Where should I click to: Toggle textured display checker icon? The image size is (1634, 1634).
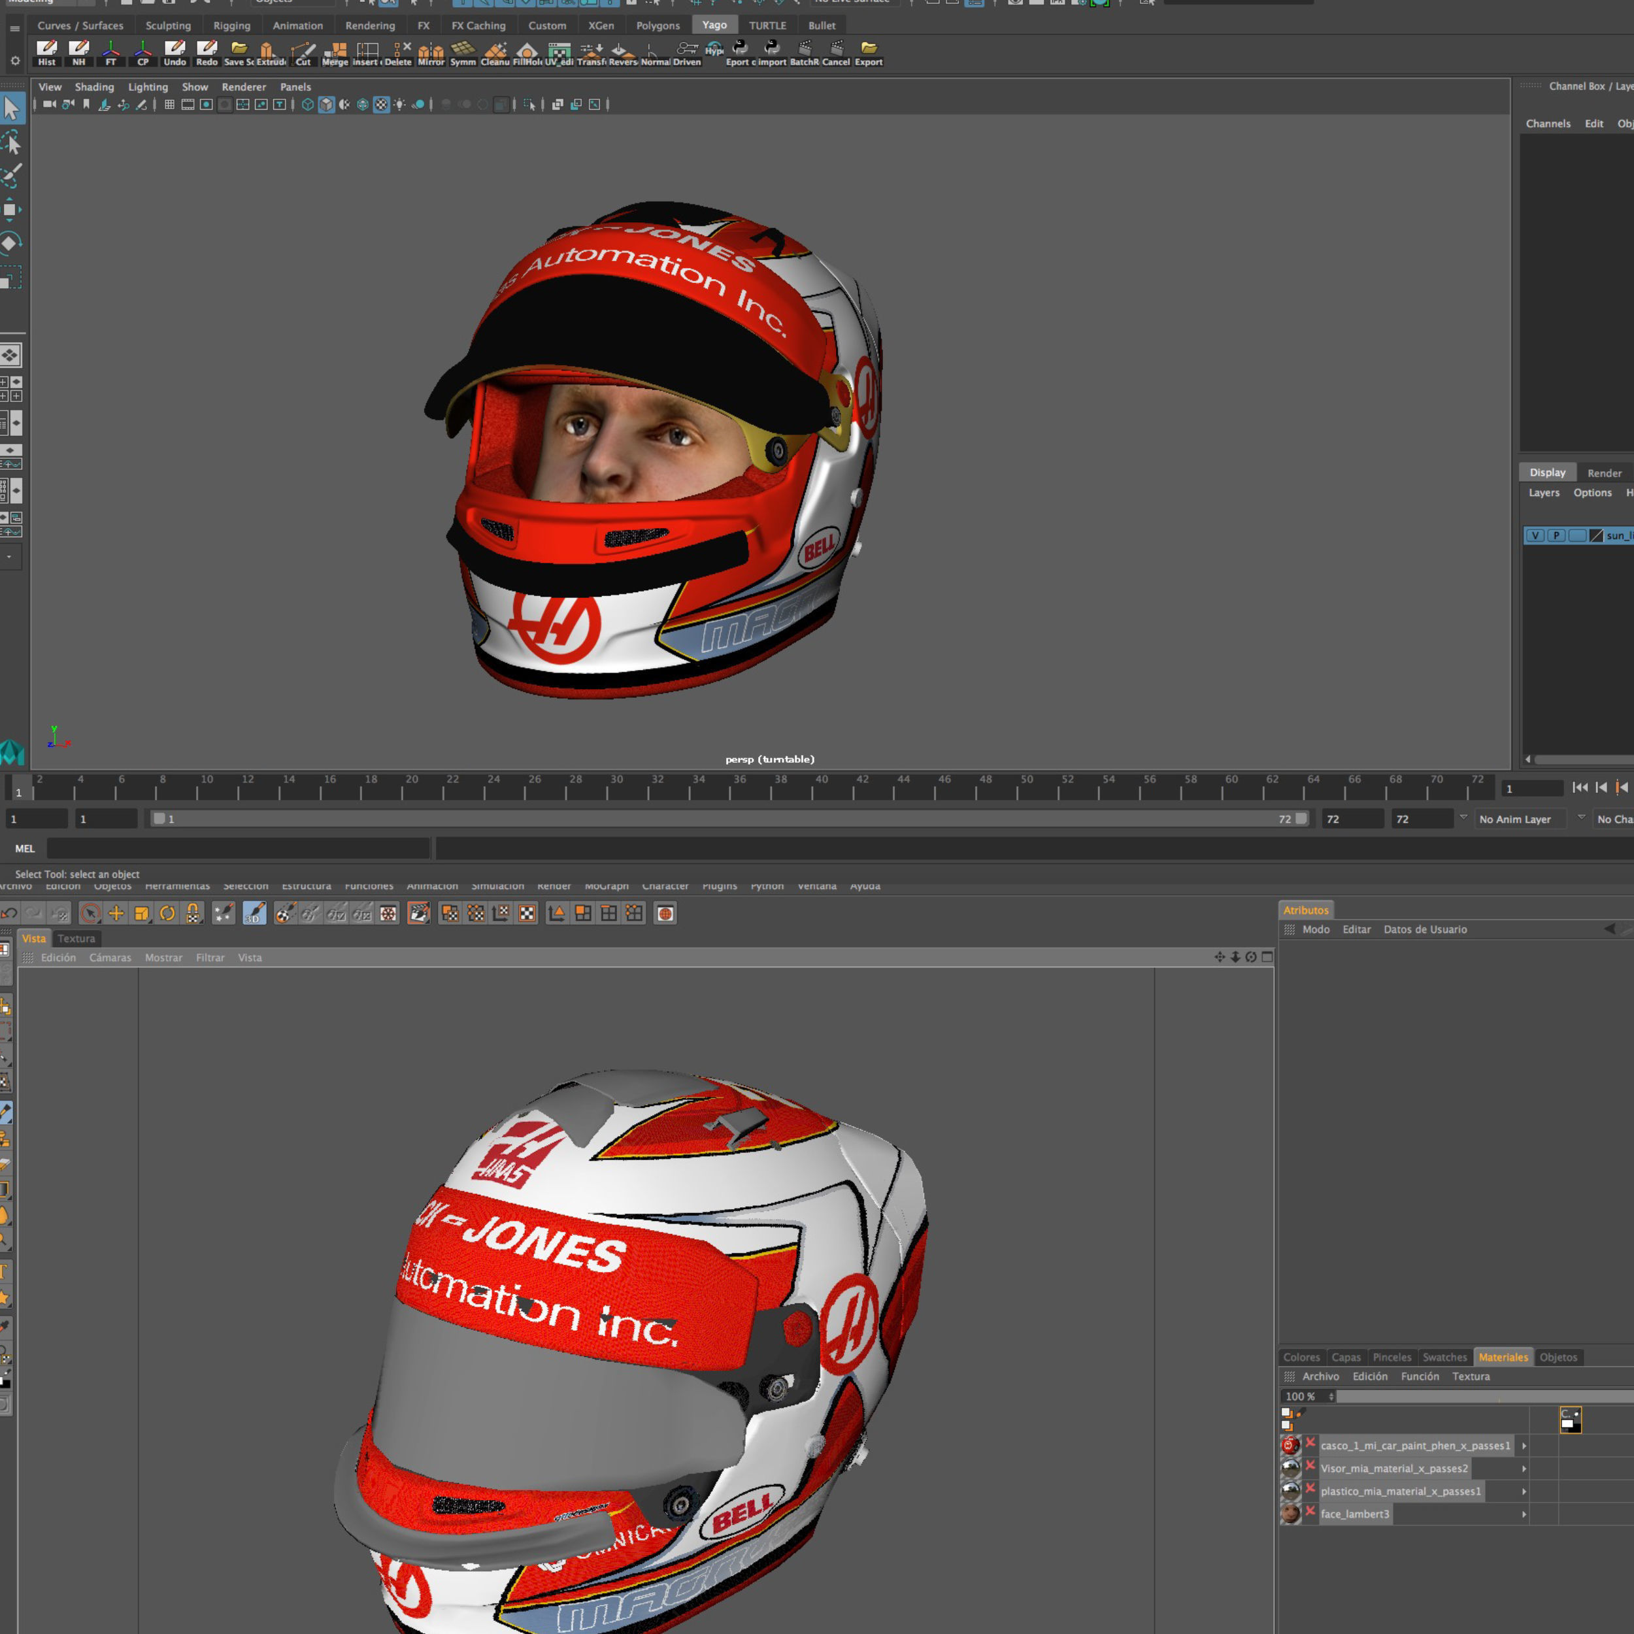[x=382, y=105]
